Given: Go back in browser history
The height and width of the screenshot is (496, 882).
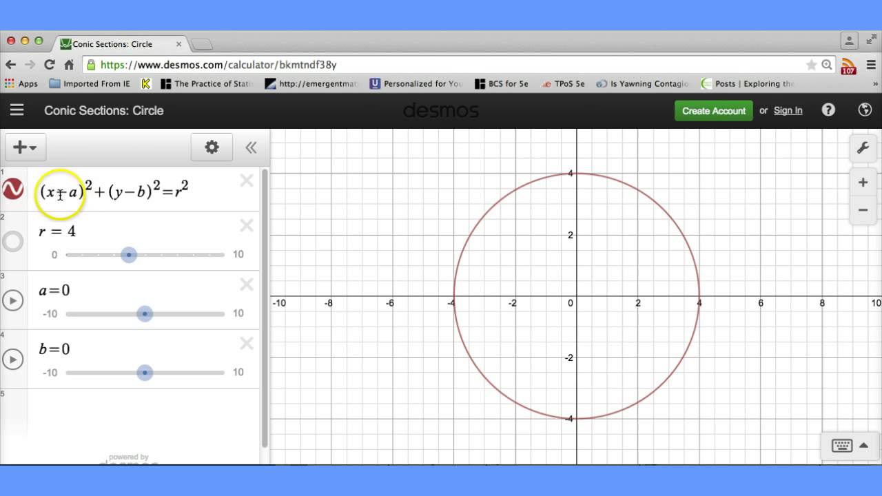Looking at the screenshot, I should (10, 65).
